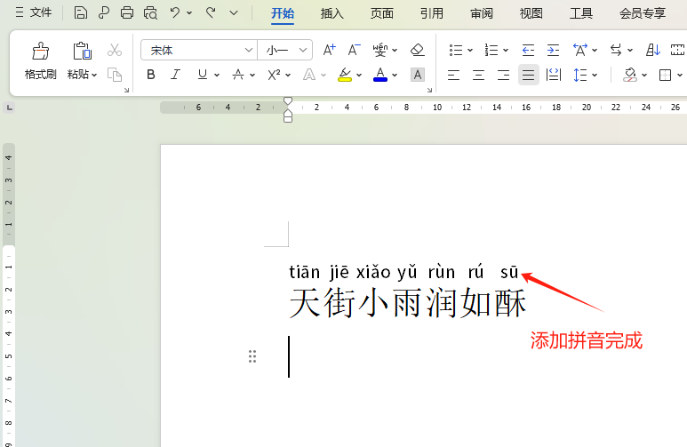Image resolution: width=687 pixels, height=447 pixels.
Task: Click the borders icon
Action: point(665,75)
